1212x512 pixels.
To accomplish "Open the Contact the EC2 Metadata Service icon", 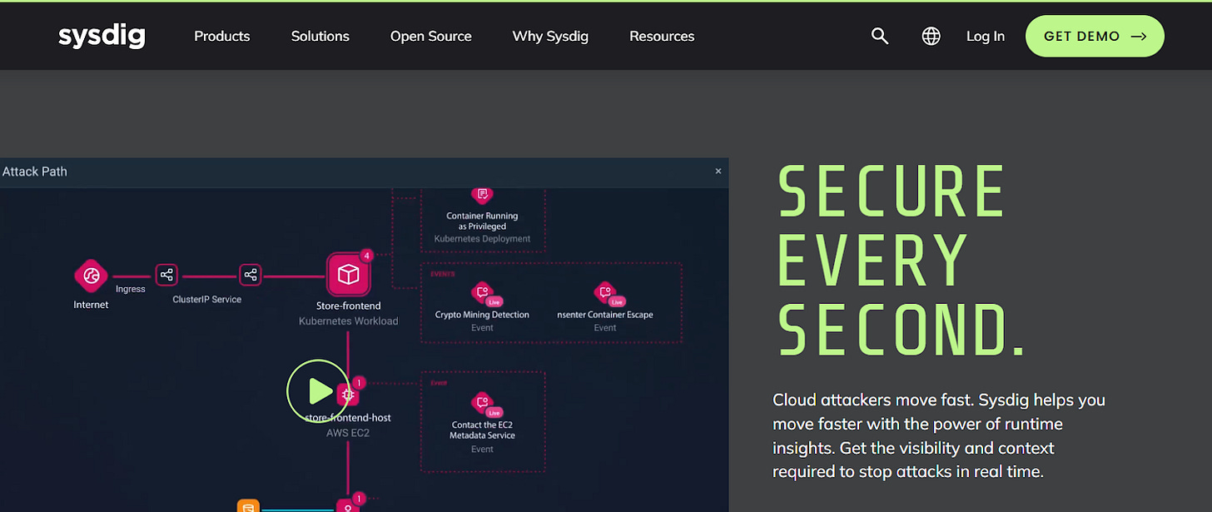I will click(482, 403).
